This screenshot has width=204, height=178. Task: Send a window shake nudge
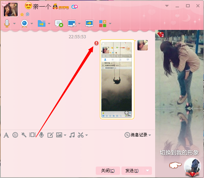[x=32, y=135]
